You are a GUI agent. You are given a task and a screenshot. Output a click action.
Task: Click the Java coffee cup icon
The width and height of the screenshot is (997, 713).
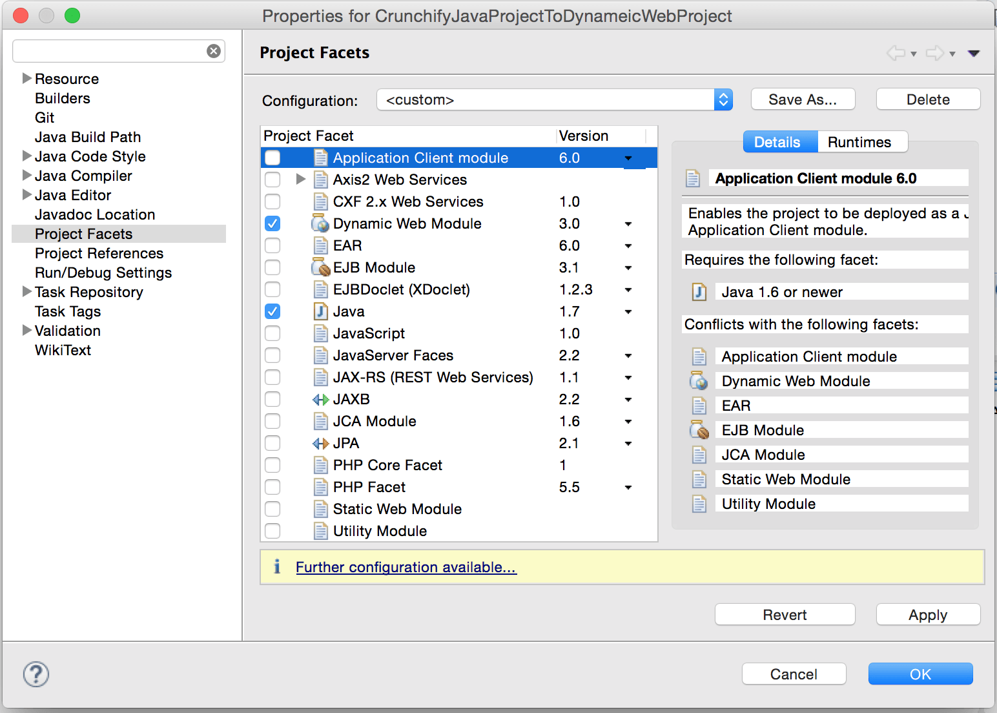[x=320, y=311]
